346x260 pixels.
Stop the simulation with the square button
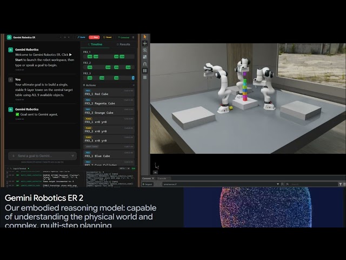click(x=145, y=77)
